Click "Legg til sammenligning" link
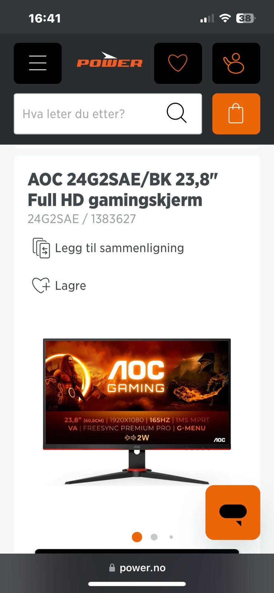Screen dimensions: 274x593 [x=119, y=248]
